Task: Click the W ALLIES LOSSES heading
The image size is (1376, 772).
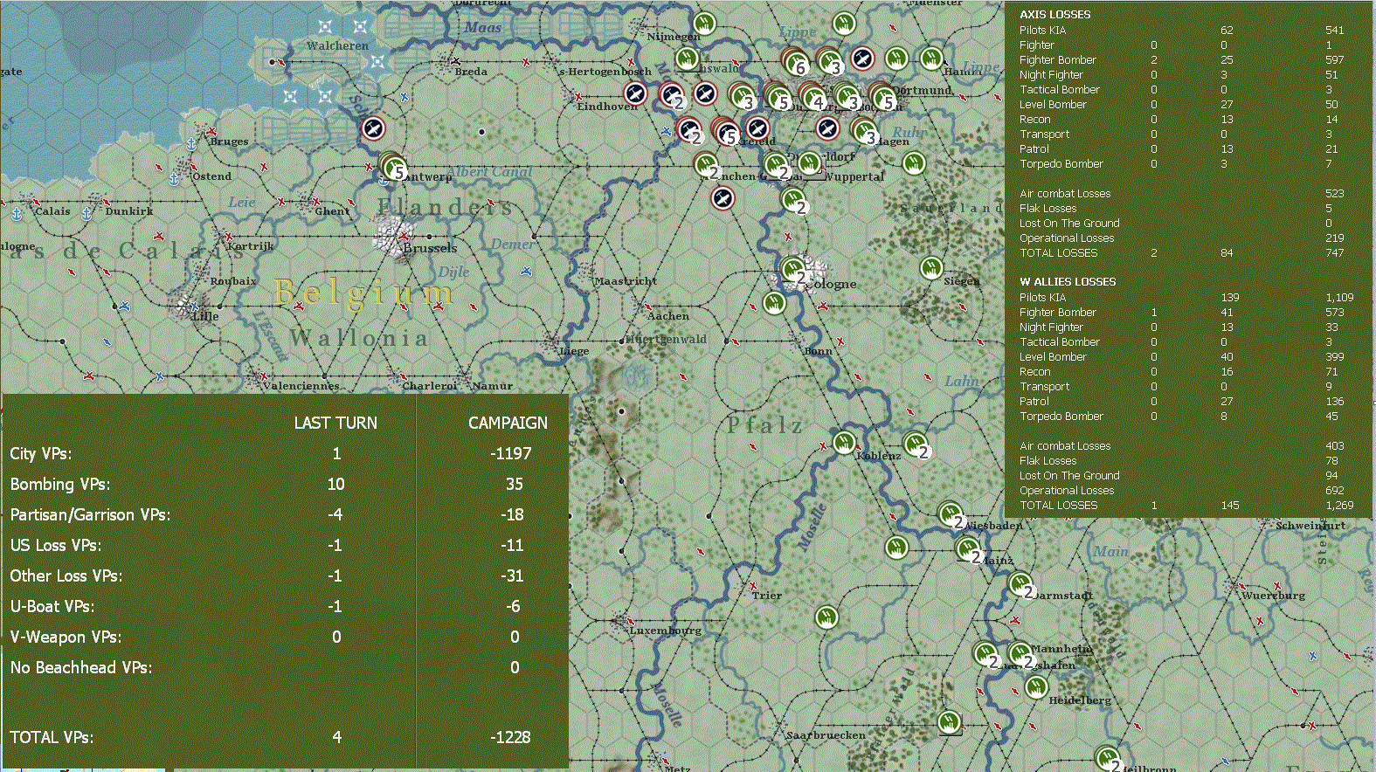Action: tap(1068, 282)
